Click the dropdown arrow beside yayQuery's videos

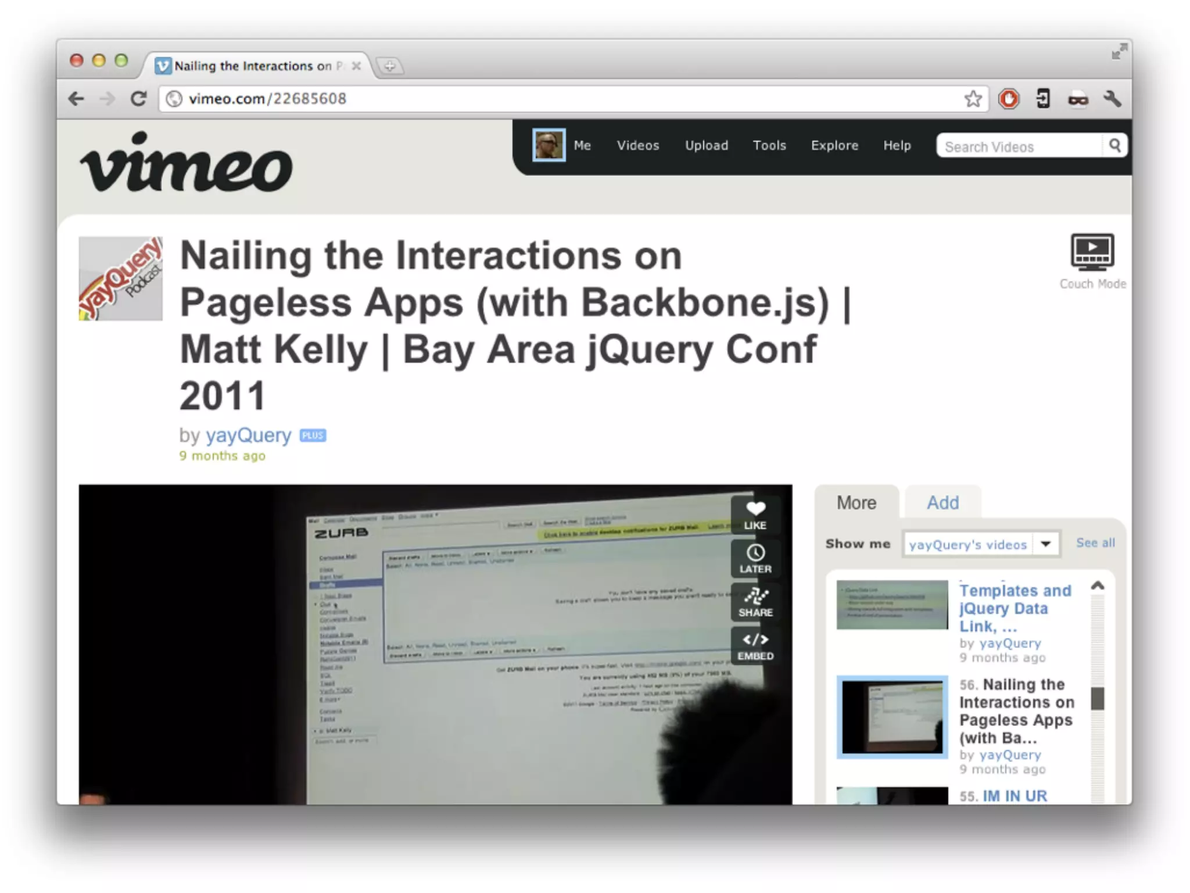tap(1046, 544)
